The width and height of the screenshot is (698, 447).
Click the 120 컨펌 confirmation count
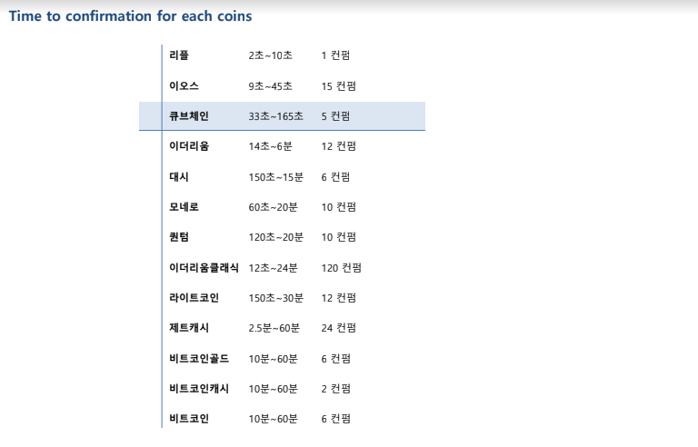(342, 268)
